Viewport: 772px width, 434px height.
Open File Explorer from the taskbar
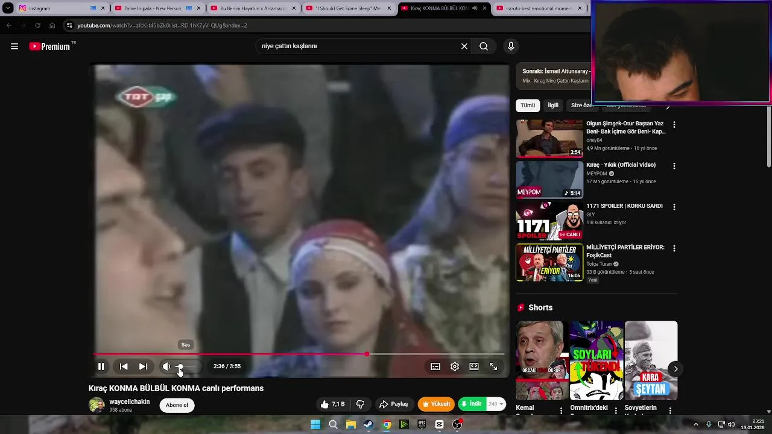click(350, 424)
